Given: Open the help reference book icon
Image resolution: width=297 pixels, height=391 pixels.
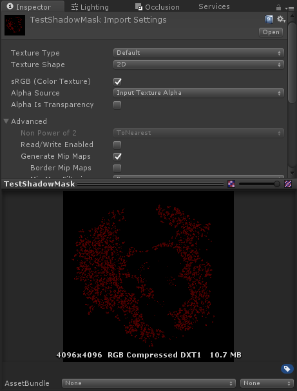Looking at the screenshot, I should 269,19.
